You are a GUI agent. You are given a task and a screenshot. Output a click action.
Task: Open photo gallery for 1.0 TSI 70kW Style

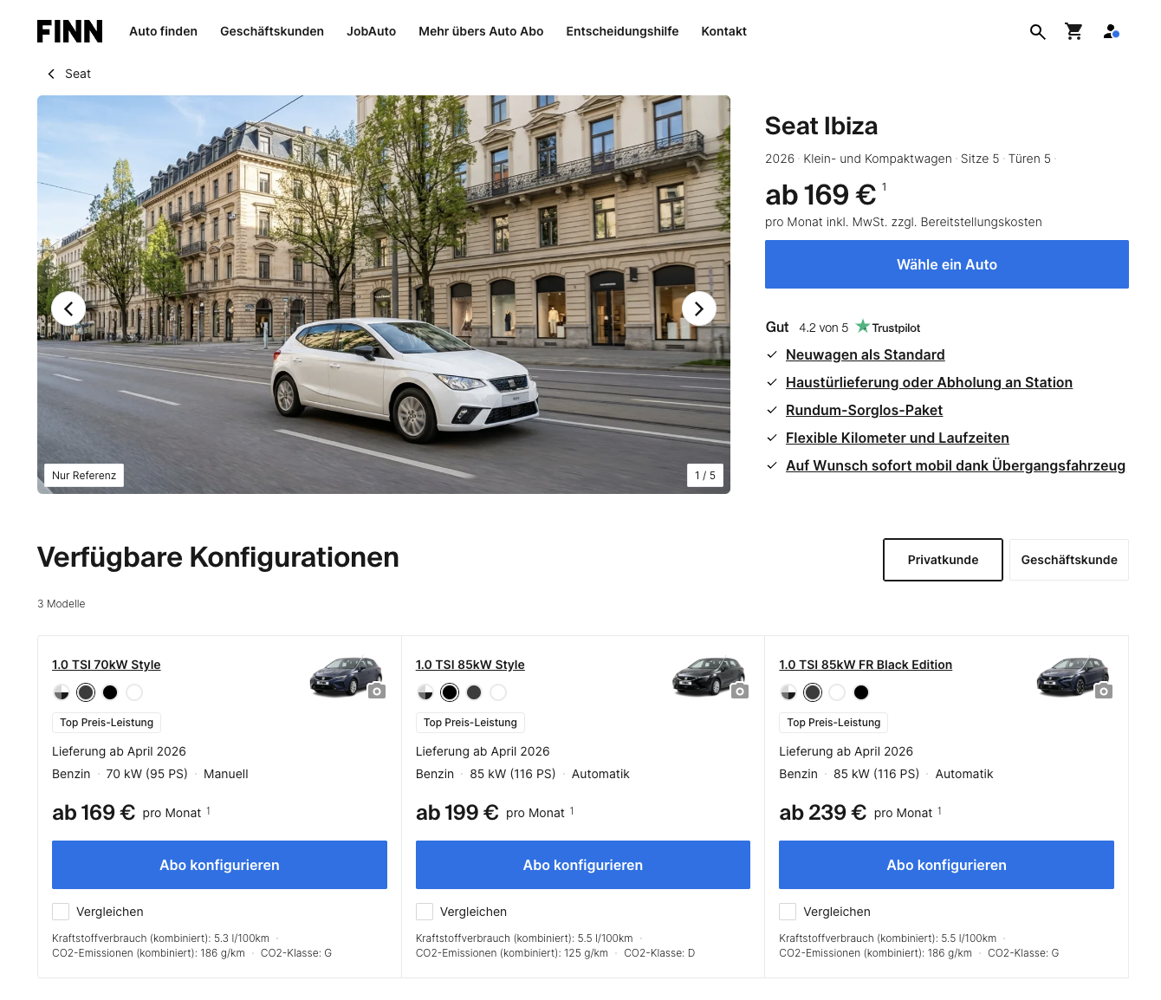tap(377, 691)
